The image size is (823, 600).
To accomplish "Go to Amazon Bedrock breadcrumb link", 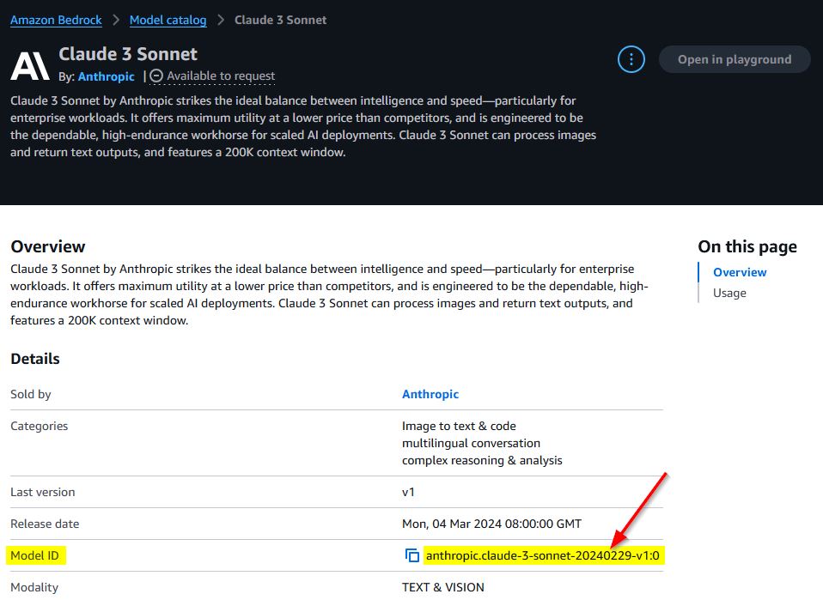I will pos(56,20).
